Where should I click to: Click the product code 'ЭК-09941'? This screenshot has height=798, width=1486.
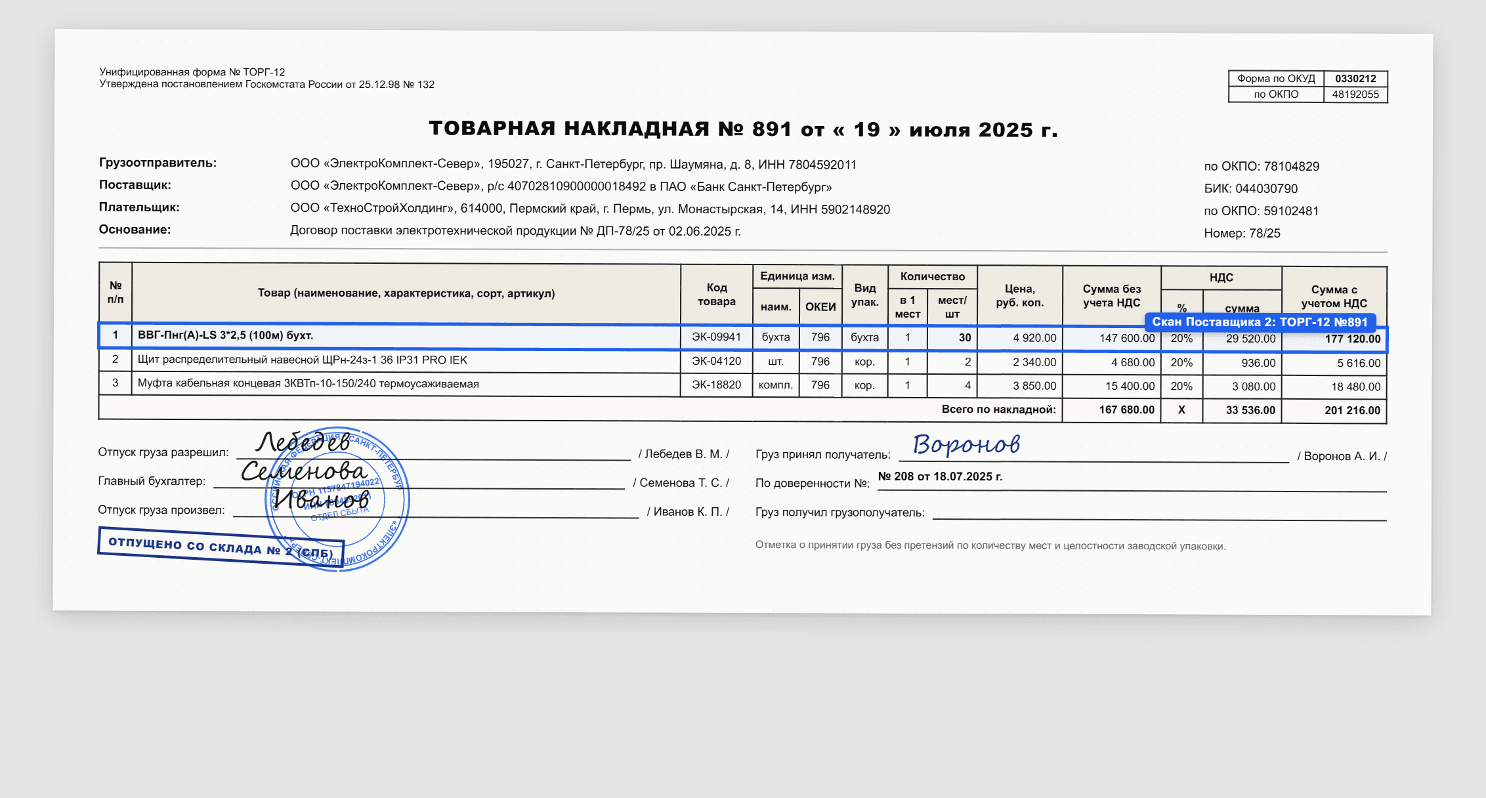(716, 337)
